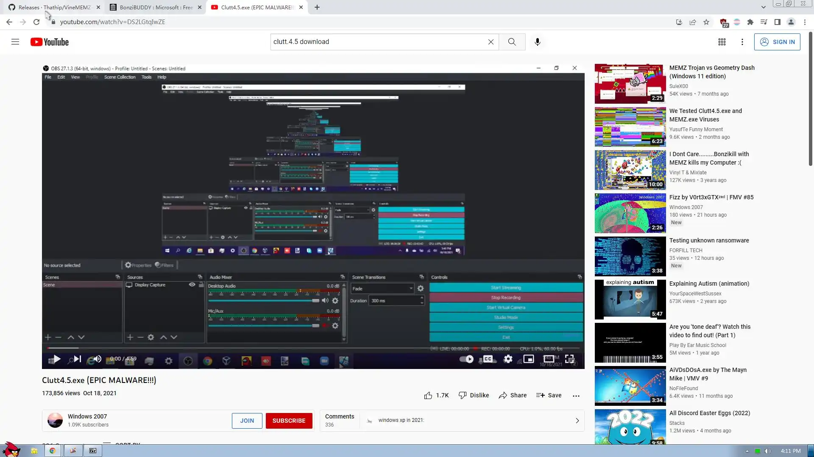The image size is (814, 457).
Task: Search with voice microphone icon
Action: point(537,42)
